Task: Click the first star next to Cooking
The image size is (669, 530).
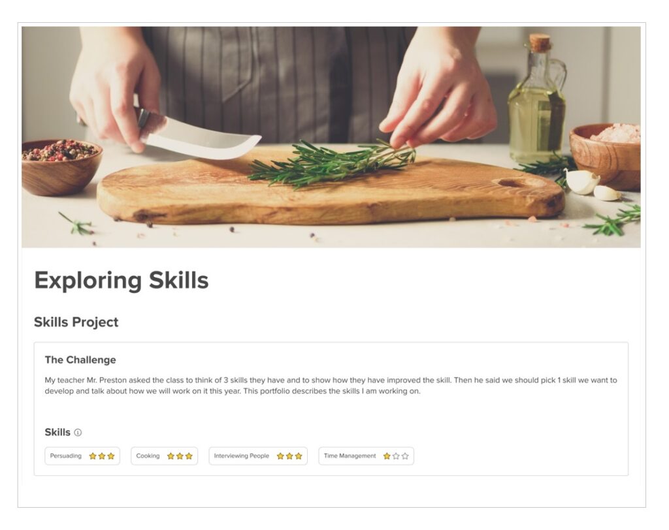Action: tap(171, 456)
